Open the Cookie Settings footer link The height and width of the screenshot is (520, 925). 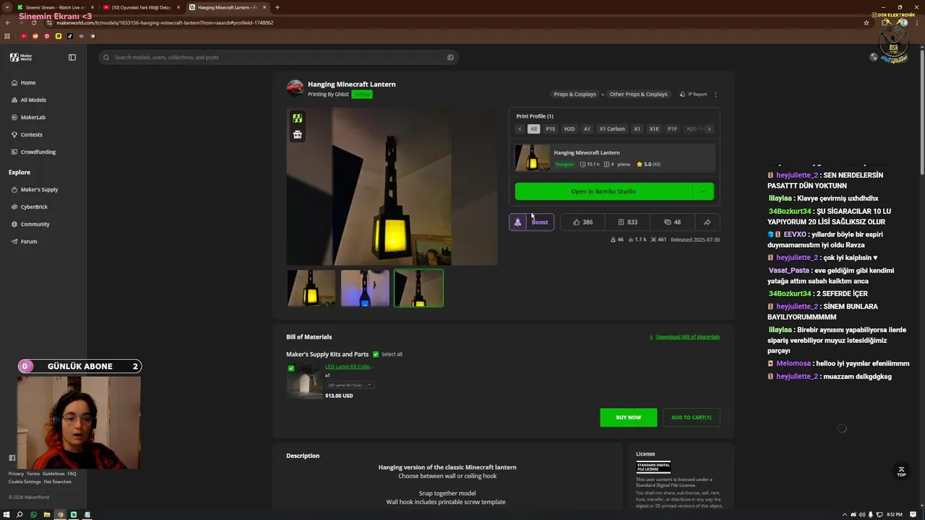click(25, 482)
